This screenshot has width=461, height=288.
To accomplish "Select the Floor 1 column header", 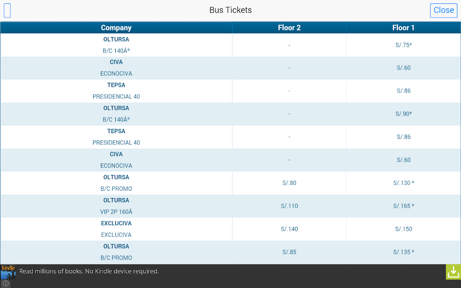I will 403,27.
